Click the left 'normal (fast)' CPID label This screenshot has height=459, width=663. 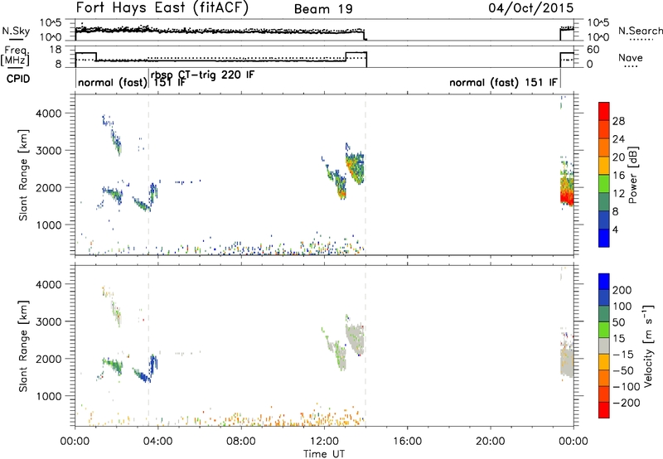click(x=112, y=82)
